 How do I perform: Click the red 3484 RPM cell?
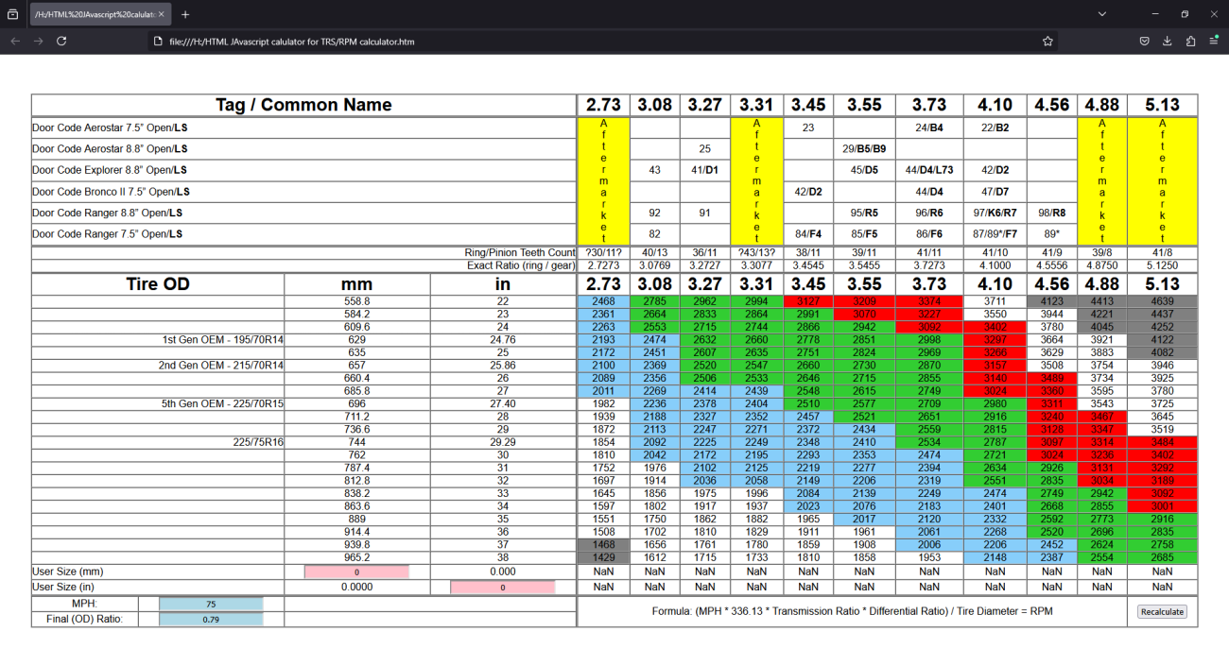[1162, 442]
